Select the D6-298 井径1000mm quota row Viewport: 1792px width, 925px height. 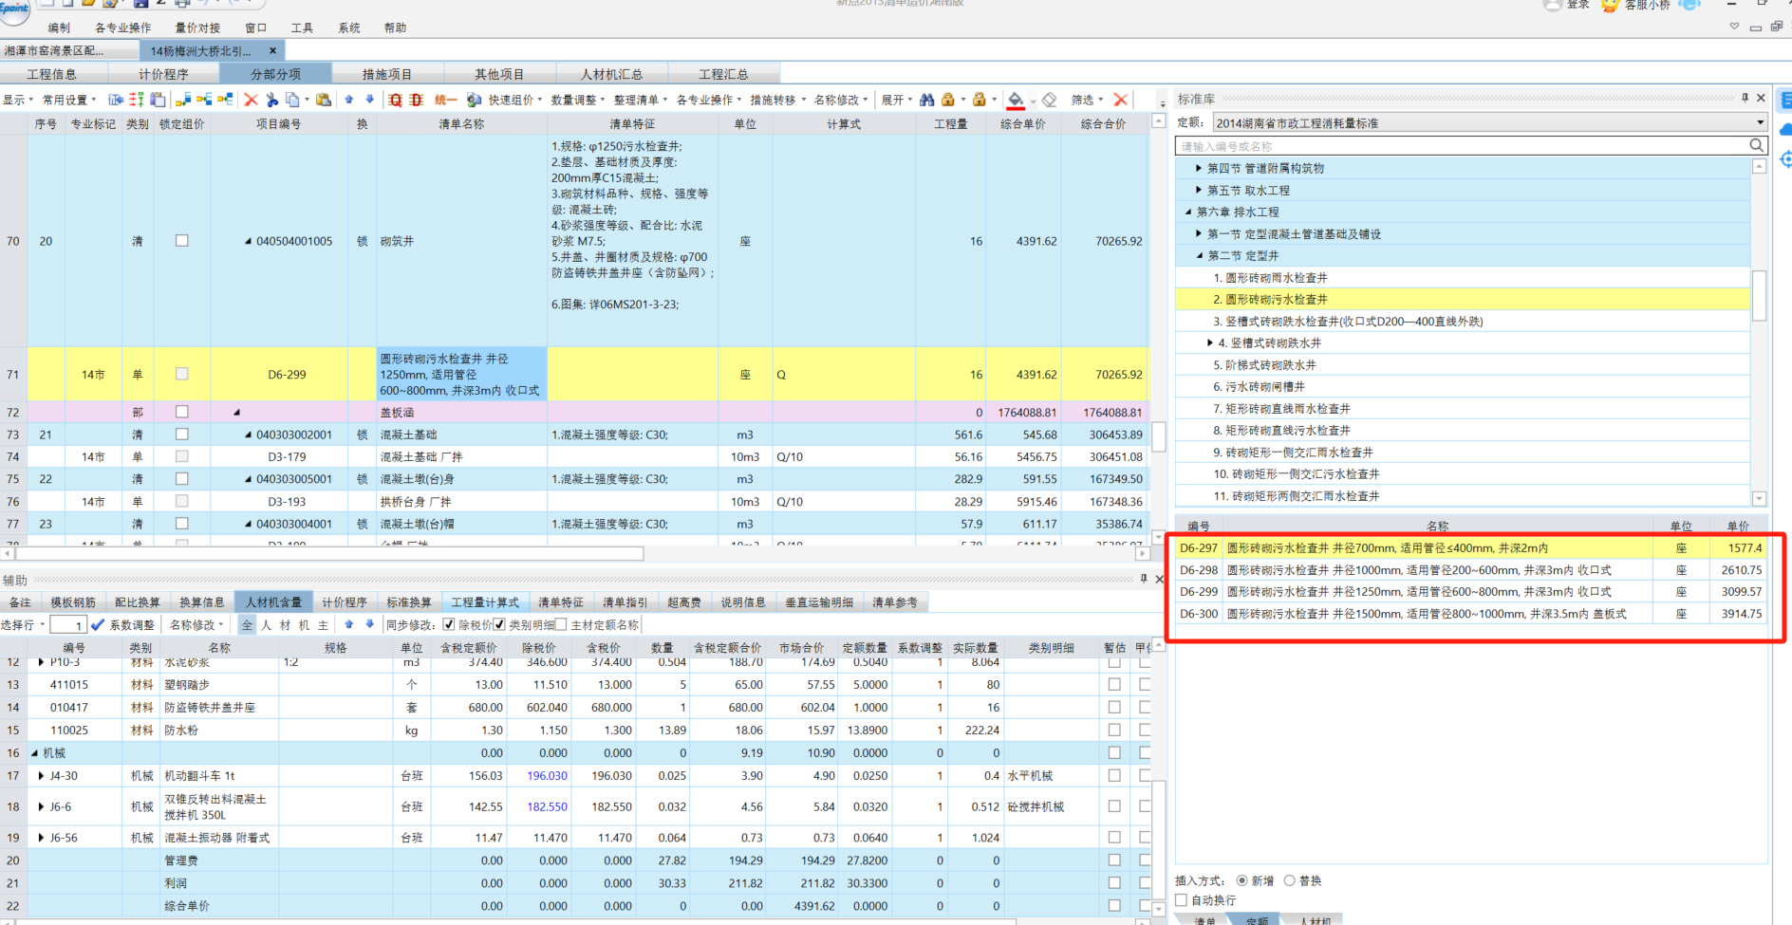click(x=1471, y=570)
